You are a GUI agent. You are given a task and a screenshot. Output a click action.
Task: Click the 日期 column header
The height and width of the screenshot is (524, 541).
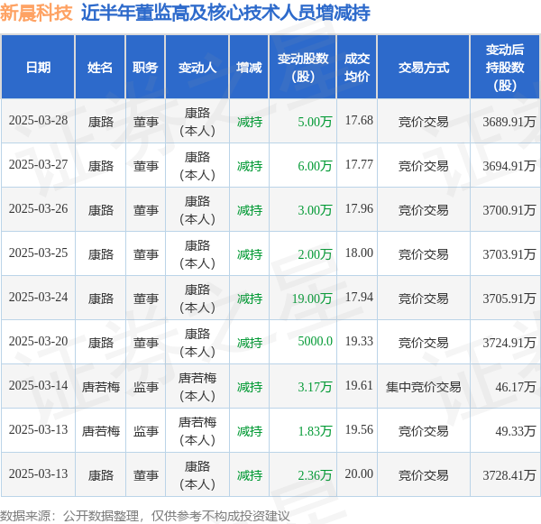tap(38, 68)
